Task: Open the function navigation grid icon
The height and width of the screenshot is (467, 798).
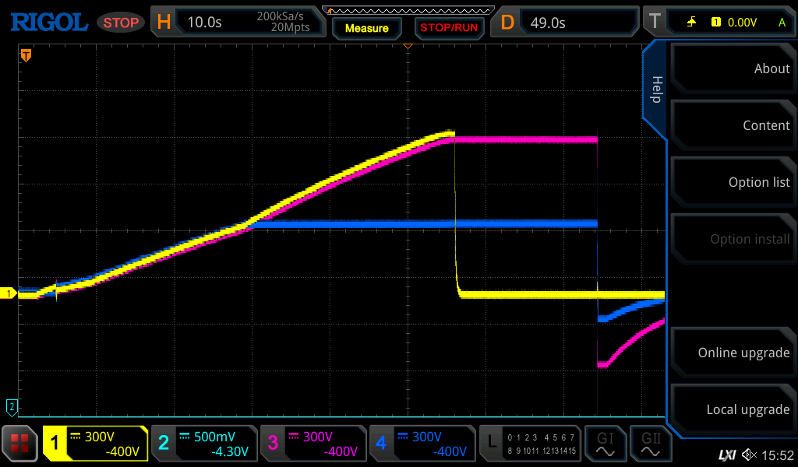Action: coord(19,444)
